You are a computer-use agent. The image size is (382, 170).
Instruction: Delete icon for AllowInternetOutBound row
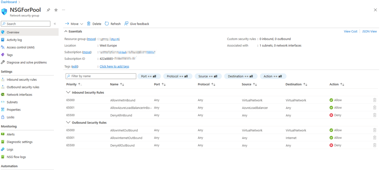(x=375, y=138)
